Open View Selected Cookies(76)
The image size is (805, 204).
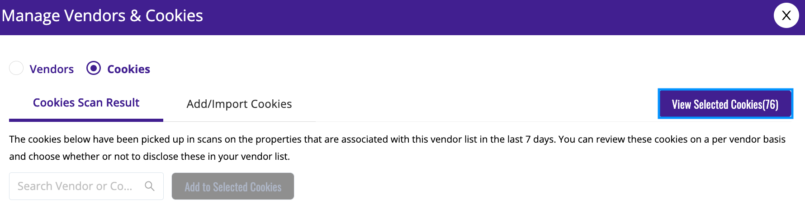[x=725, y=104]
